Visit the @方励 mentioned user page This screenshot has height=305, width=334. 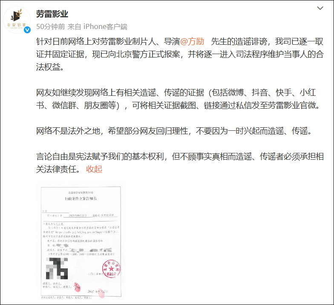(x=193, y=42)
